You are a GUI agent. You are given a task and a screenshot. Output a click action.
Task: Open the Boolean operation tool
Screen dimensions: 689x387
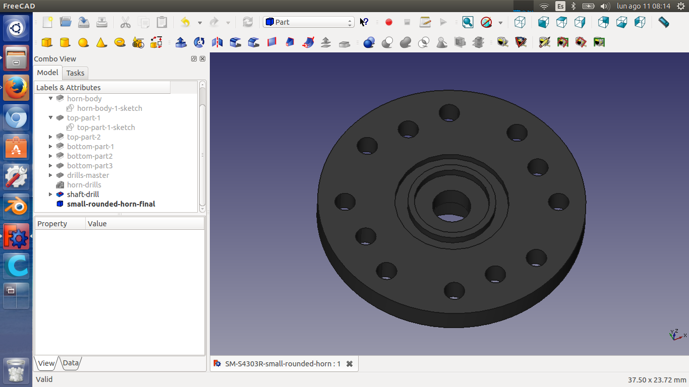(369, 42)
